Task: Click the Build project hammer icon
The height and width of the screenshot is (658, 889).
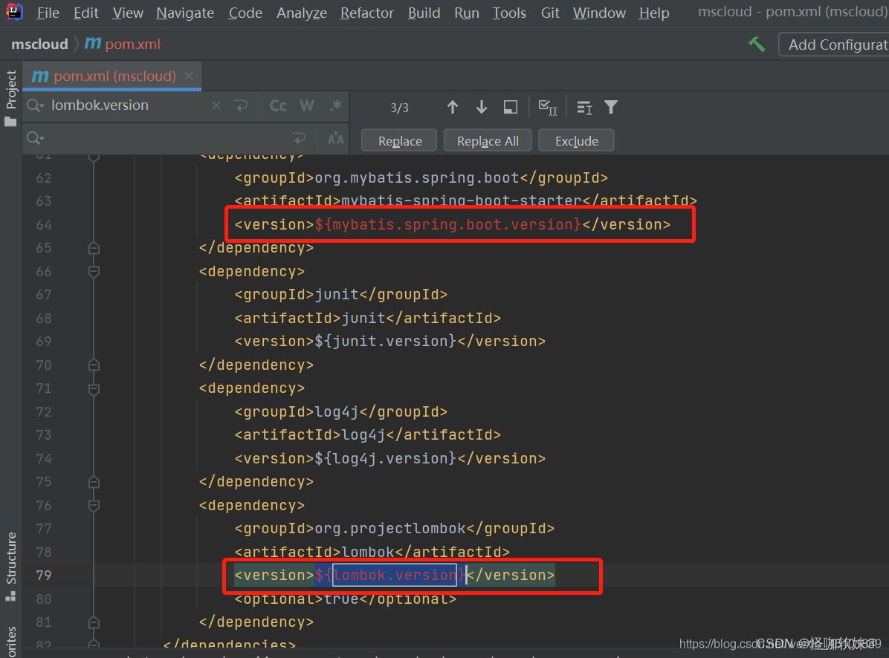Action: click(757, 45)
